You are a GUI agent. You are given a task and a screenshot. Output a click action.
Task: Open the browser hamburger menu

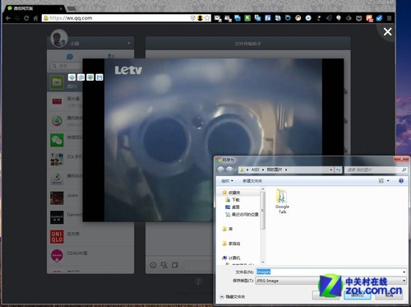coord(389,18)
